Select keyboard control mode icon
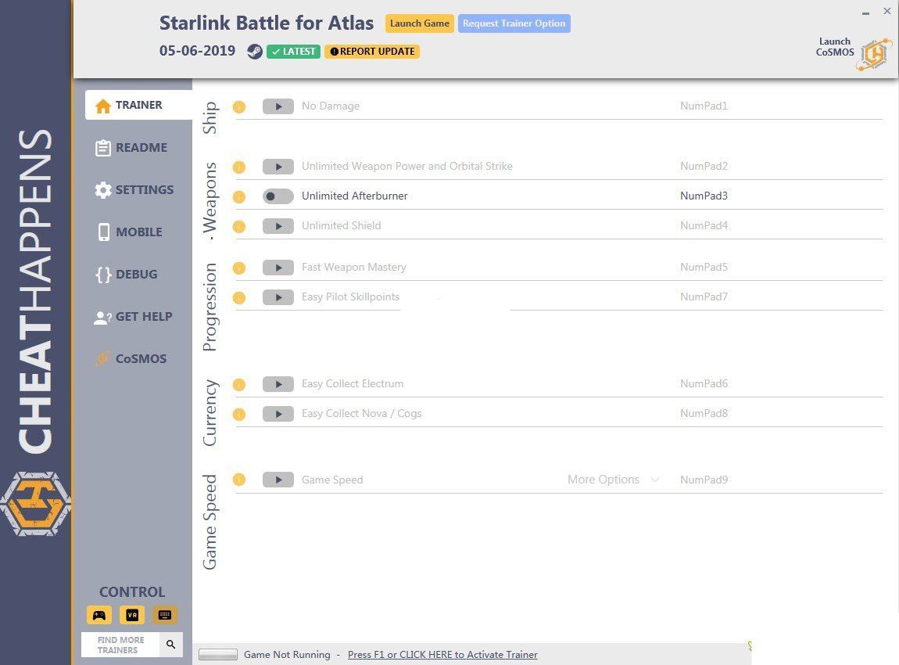This screenshot has width=899, height=665. click(x=164, y=615)
